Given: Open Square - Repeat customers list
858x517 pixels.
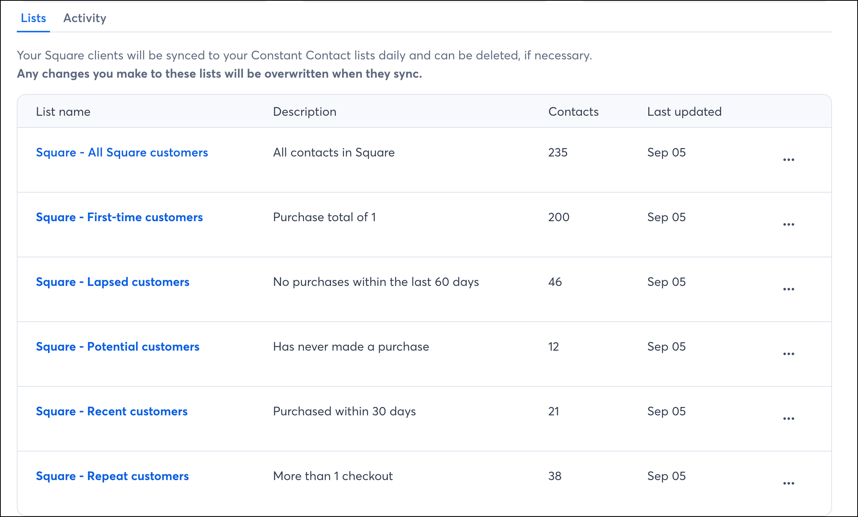Looking at the screenshot, I should [x=112, y=476].
